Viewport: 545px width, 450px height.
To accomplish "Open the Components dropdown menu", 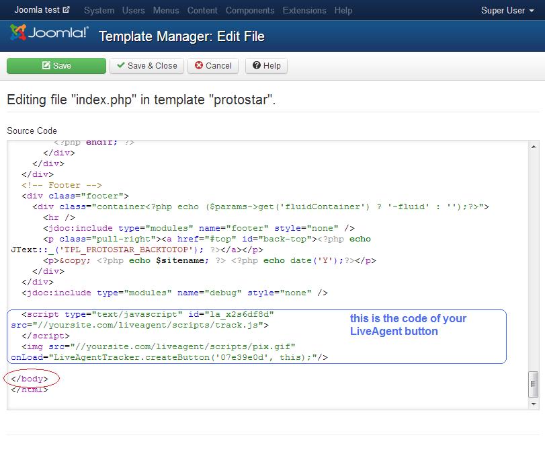I will coord(249,10).
